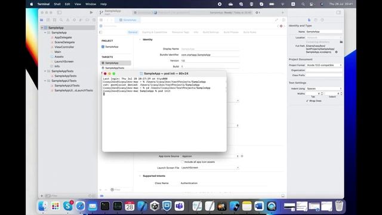Open Launchpad from the Dock
The width and height of the screenshot is (382, 215).
[x=56, y=206]
